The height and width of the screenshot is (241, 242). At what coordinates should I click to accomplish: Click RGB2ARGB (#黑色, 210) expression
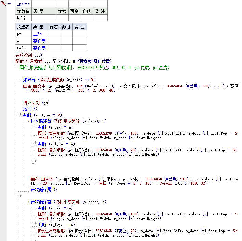tap(167, 179)
